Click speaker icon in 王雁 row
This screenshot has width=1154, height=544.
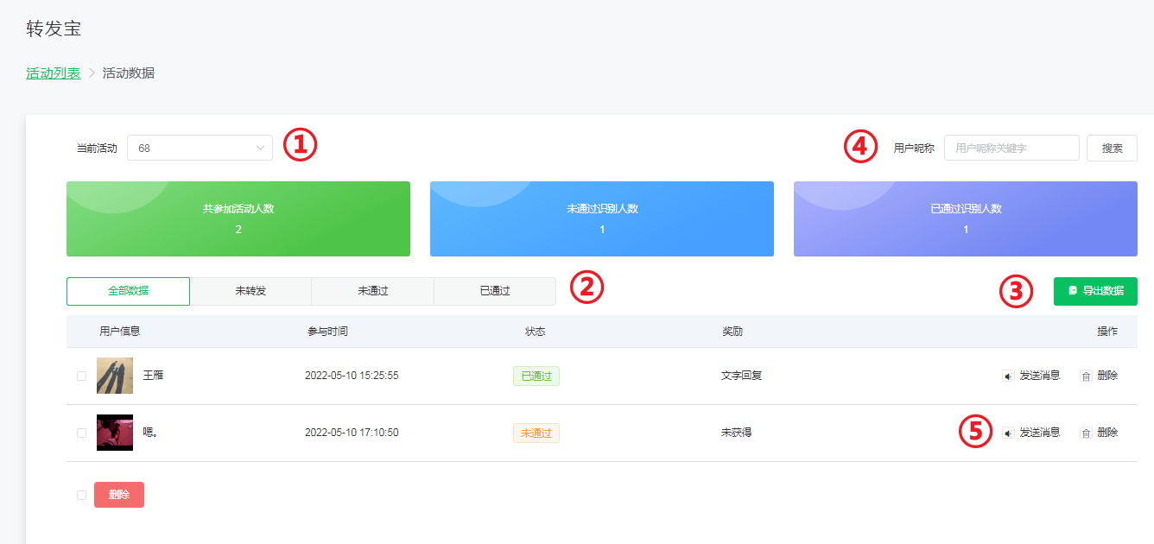[1008, 376]
